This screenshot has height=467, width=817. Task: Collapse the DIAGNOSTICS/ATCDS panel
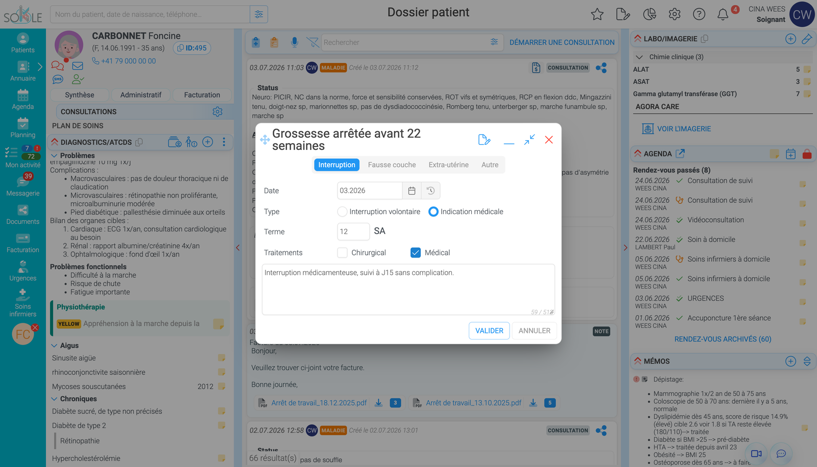tap(54, 142)
